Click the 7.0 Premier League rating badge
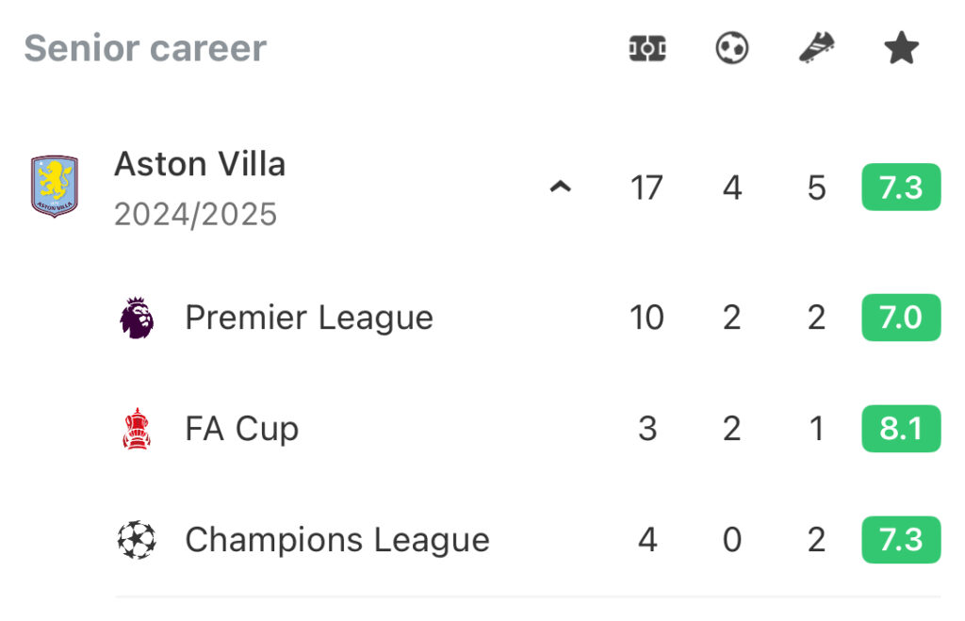This screenshot has width=965, height=621. (901, 318)
